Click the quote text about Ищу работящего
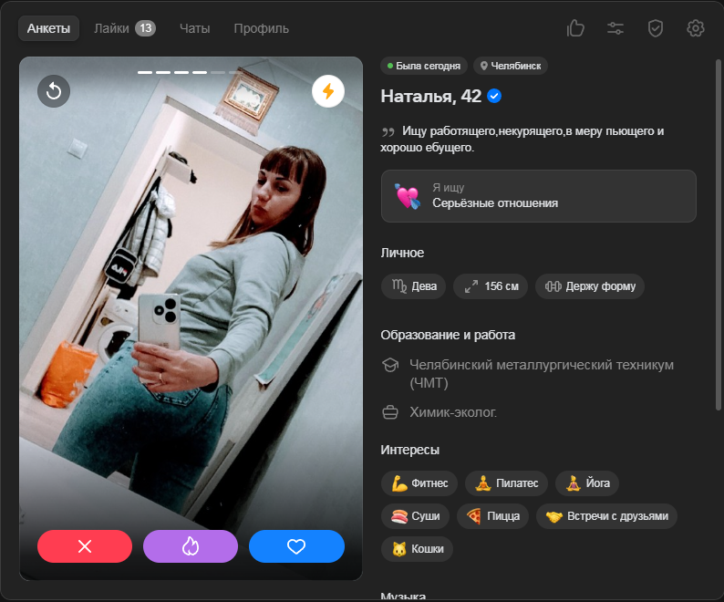The image size is (724, 602). (x=522, y=139)
